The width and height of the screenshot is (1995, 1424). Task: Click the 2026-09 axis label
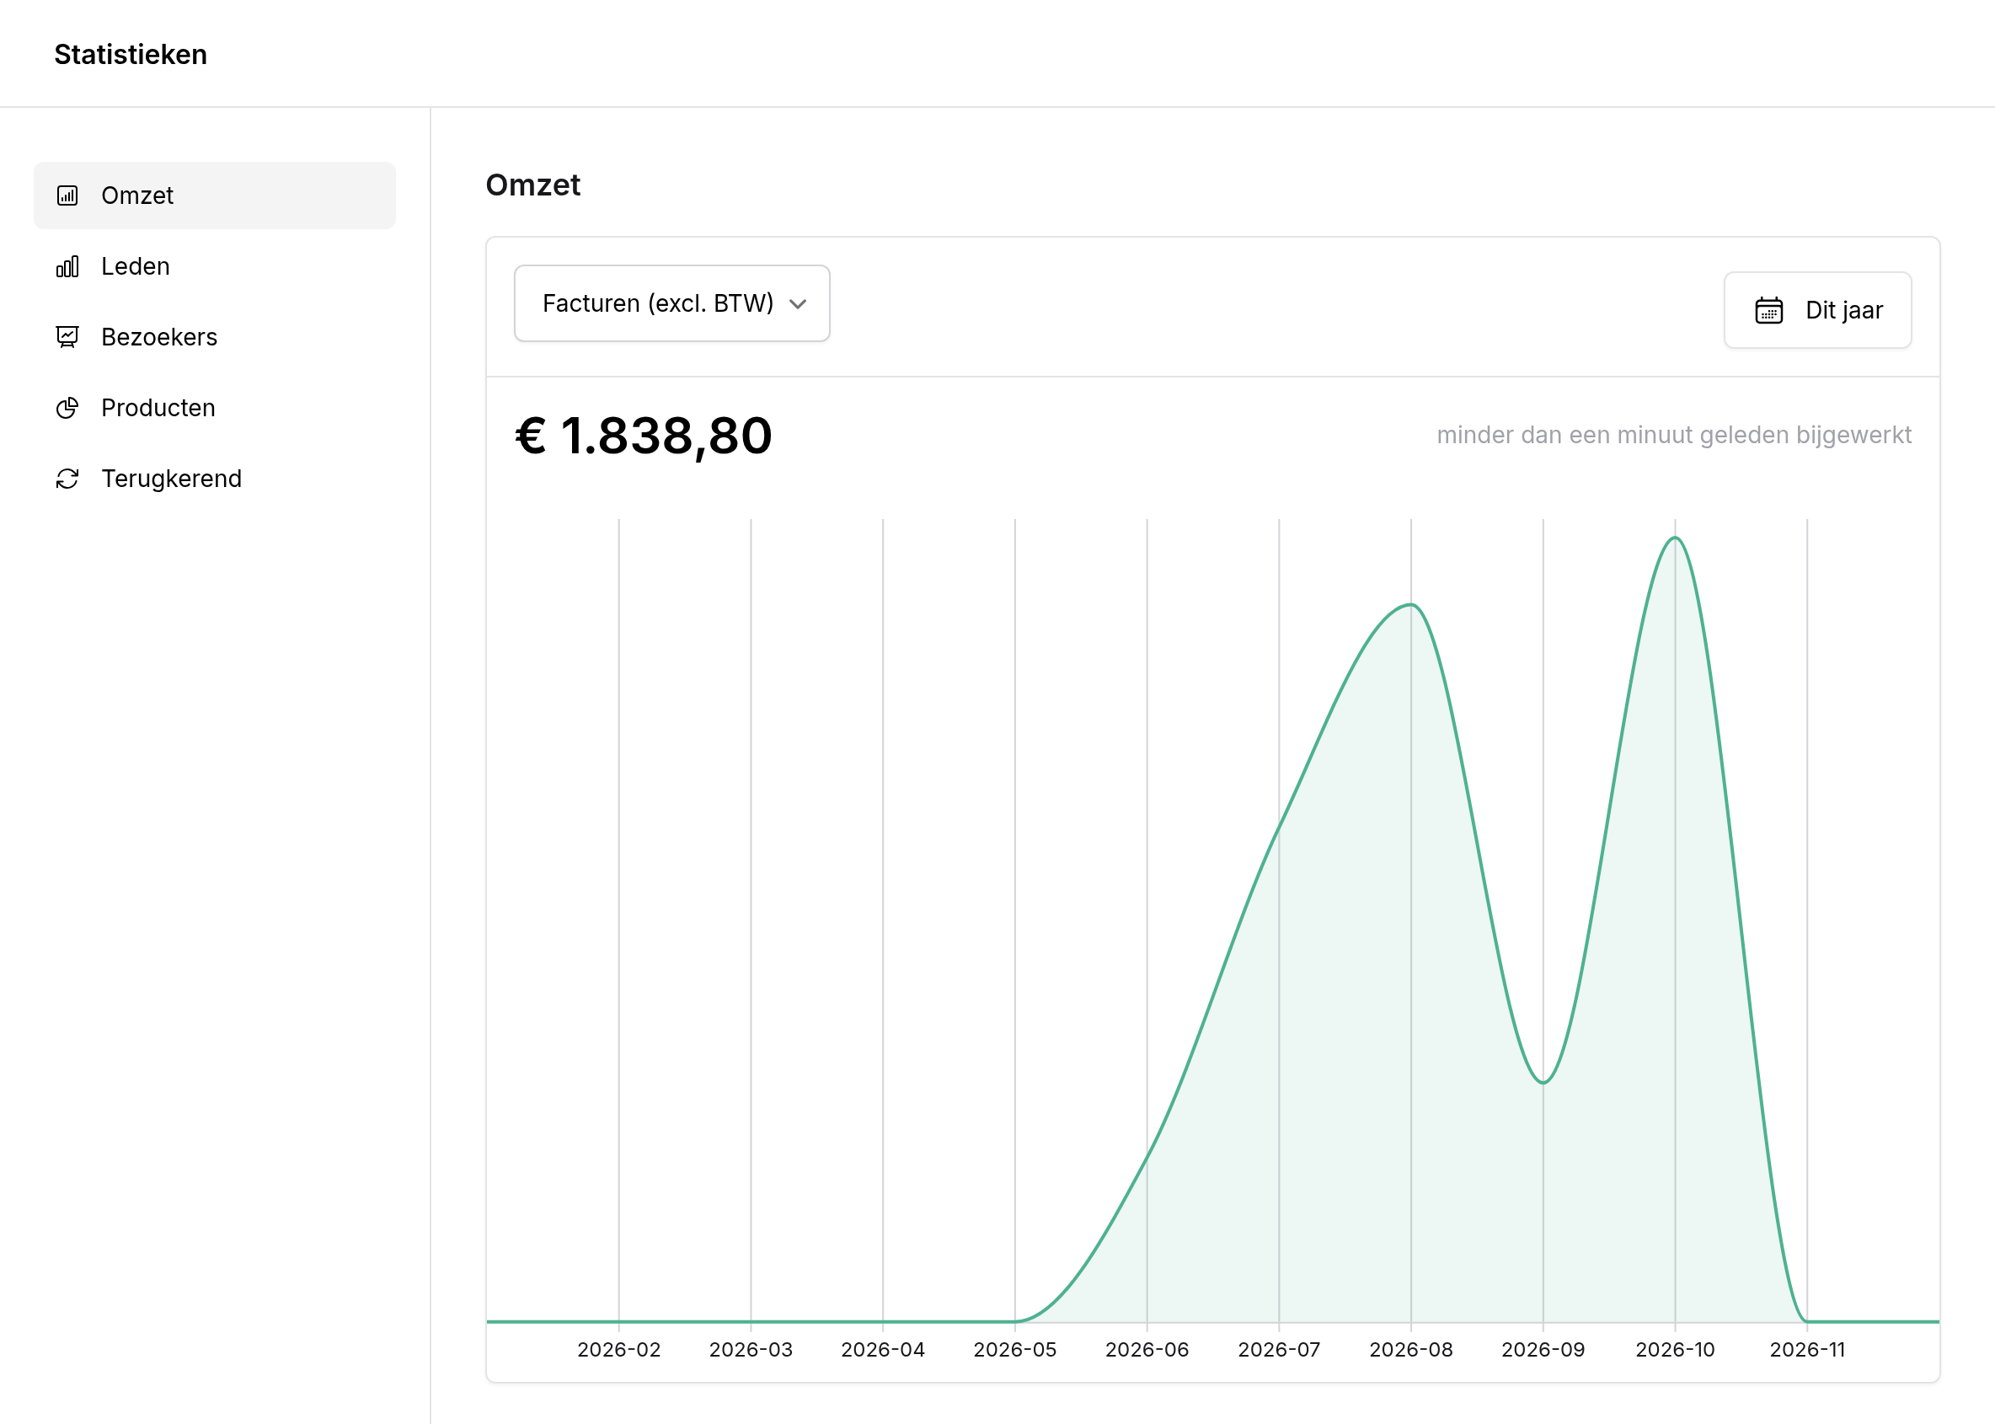[x=1543, y=1350]
